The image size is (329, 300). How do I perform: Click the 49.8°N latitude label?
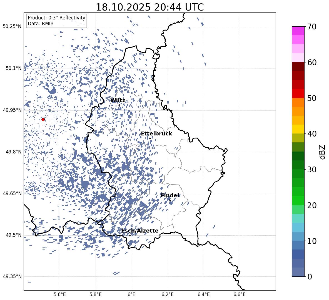14,152
